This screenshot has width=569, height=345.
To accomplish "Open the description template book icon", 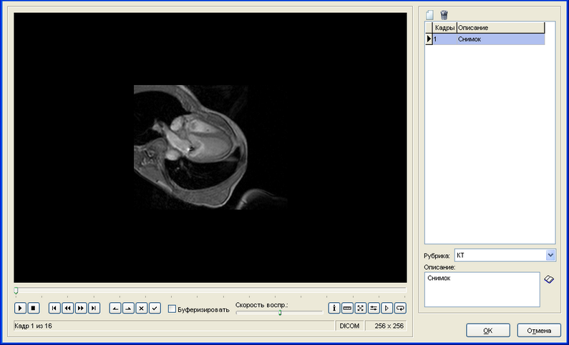I will click(549, 279).
